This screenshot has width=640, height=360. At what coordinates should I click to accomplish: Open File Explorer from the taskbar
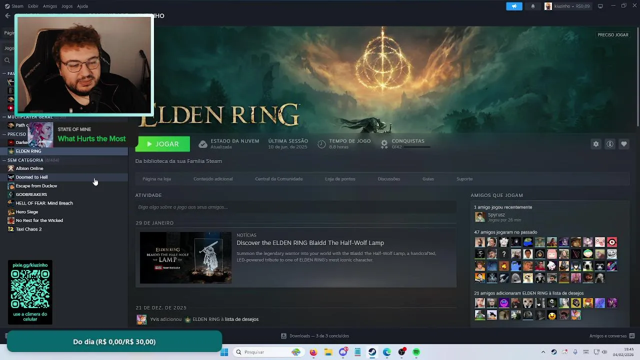(x=328, y=352)
